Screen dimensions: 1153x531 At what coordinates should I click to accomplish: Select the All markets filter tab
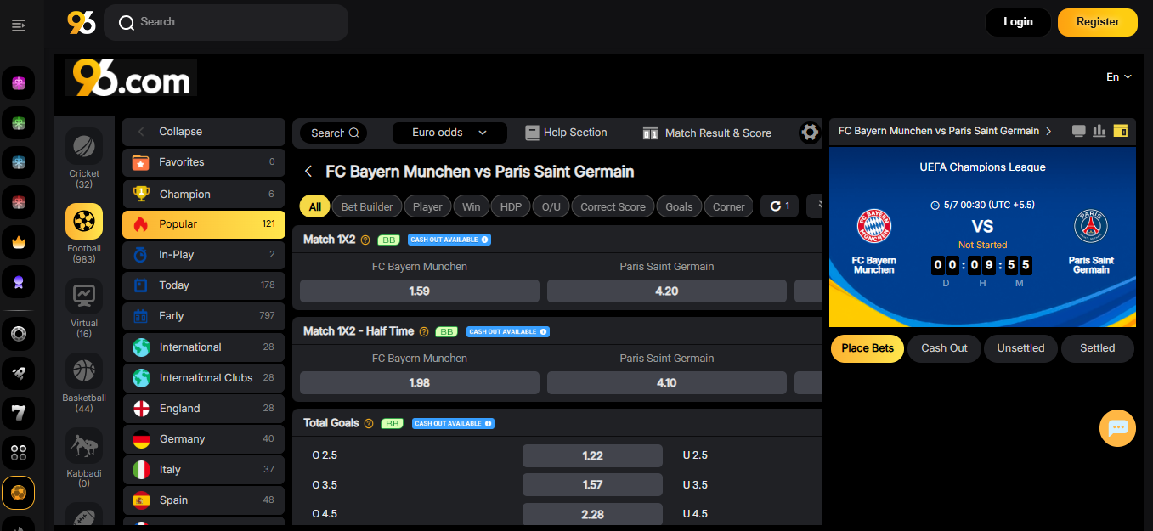point(315,206)
